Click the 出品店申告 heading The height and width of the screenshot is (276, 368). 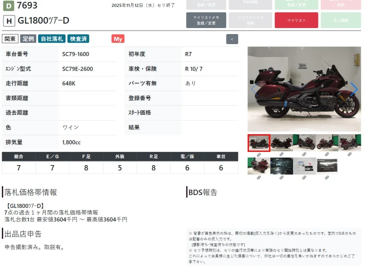(23, 234)
